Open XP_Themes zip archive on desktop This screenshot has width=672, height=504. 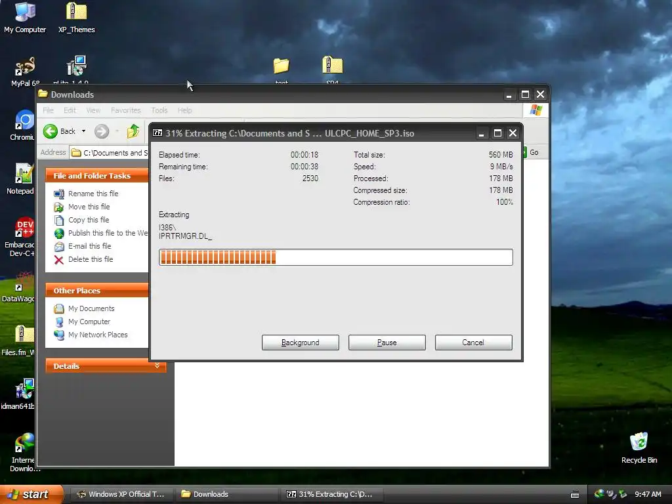[76, 17]
